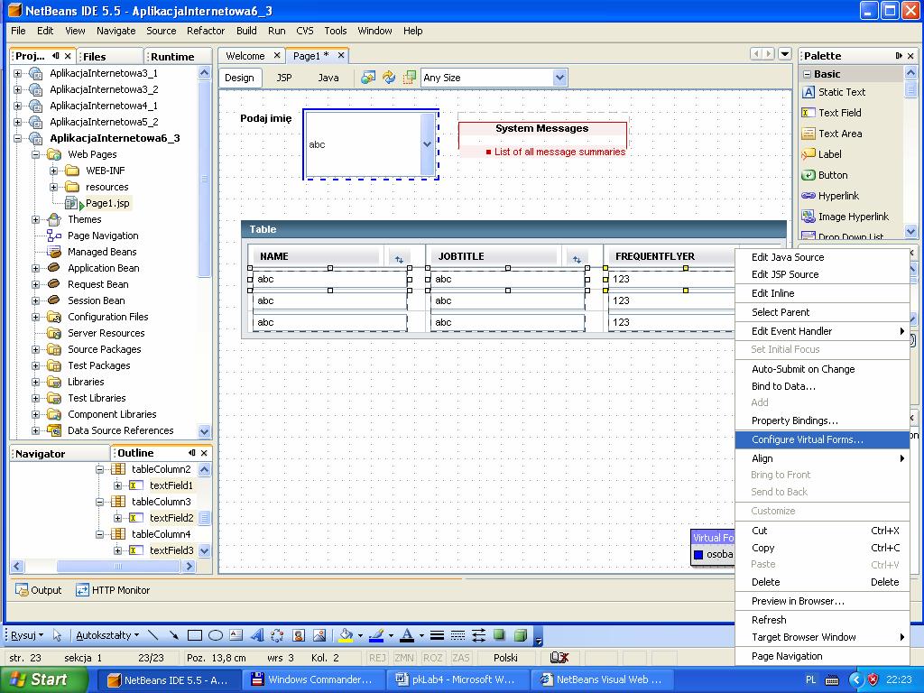Viewport: 924px width, 693px height.
Task: Expand the Themes node in Projects tree
Action: click(35, 220)
